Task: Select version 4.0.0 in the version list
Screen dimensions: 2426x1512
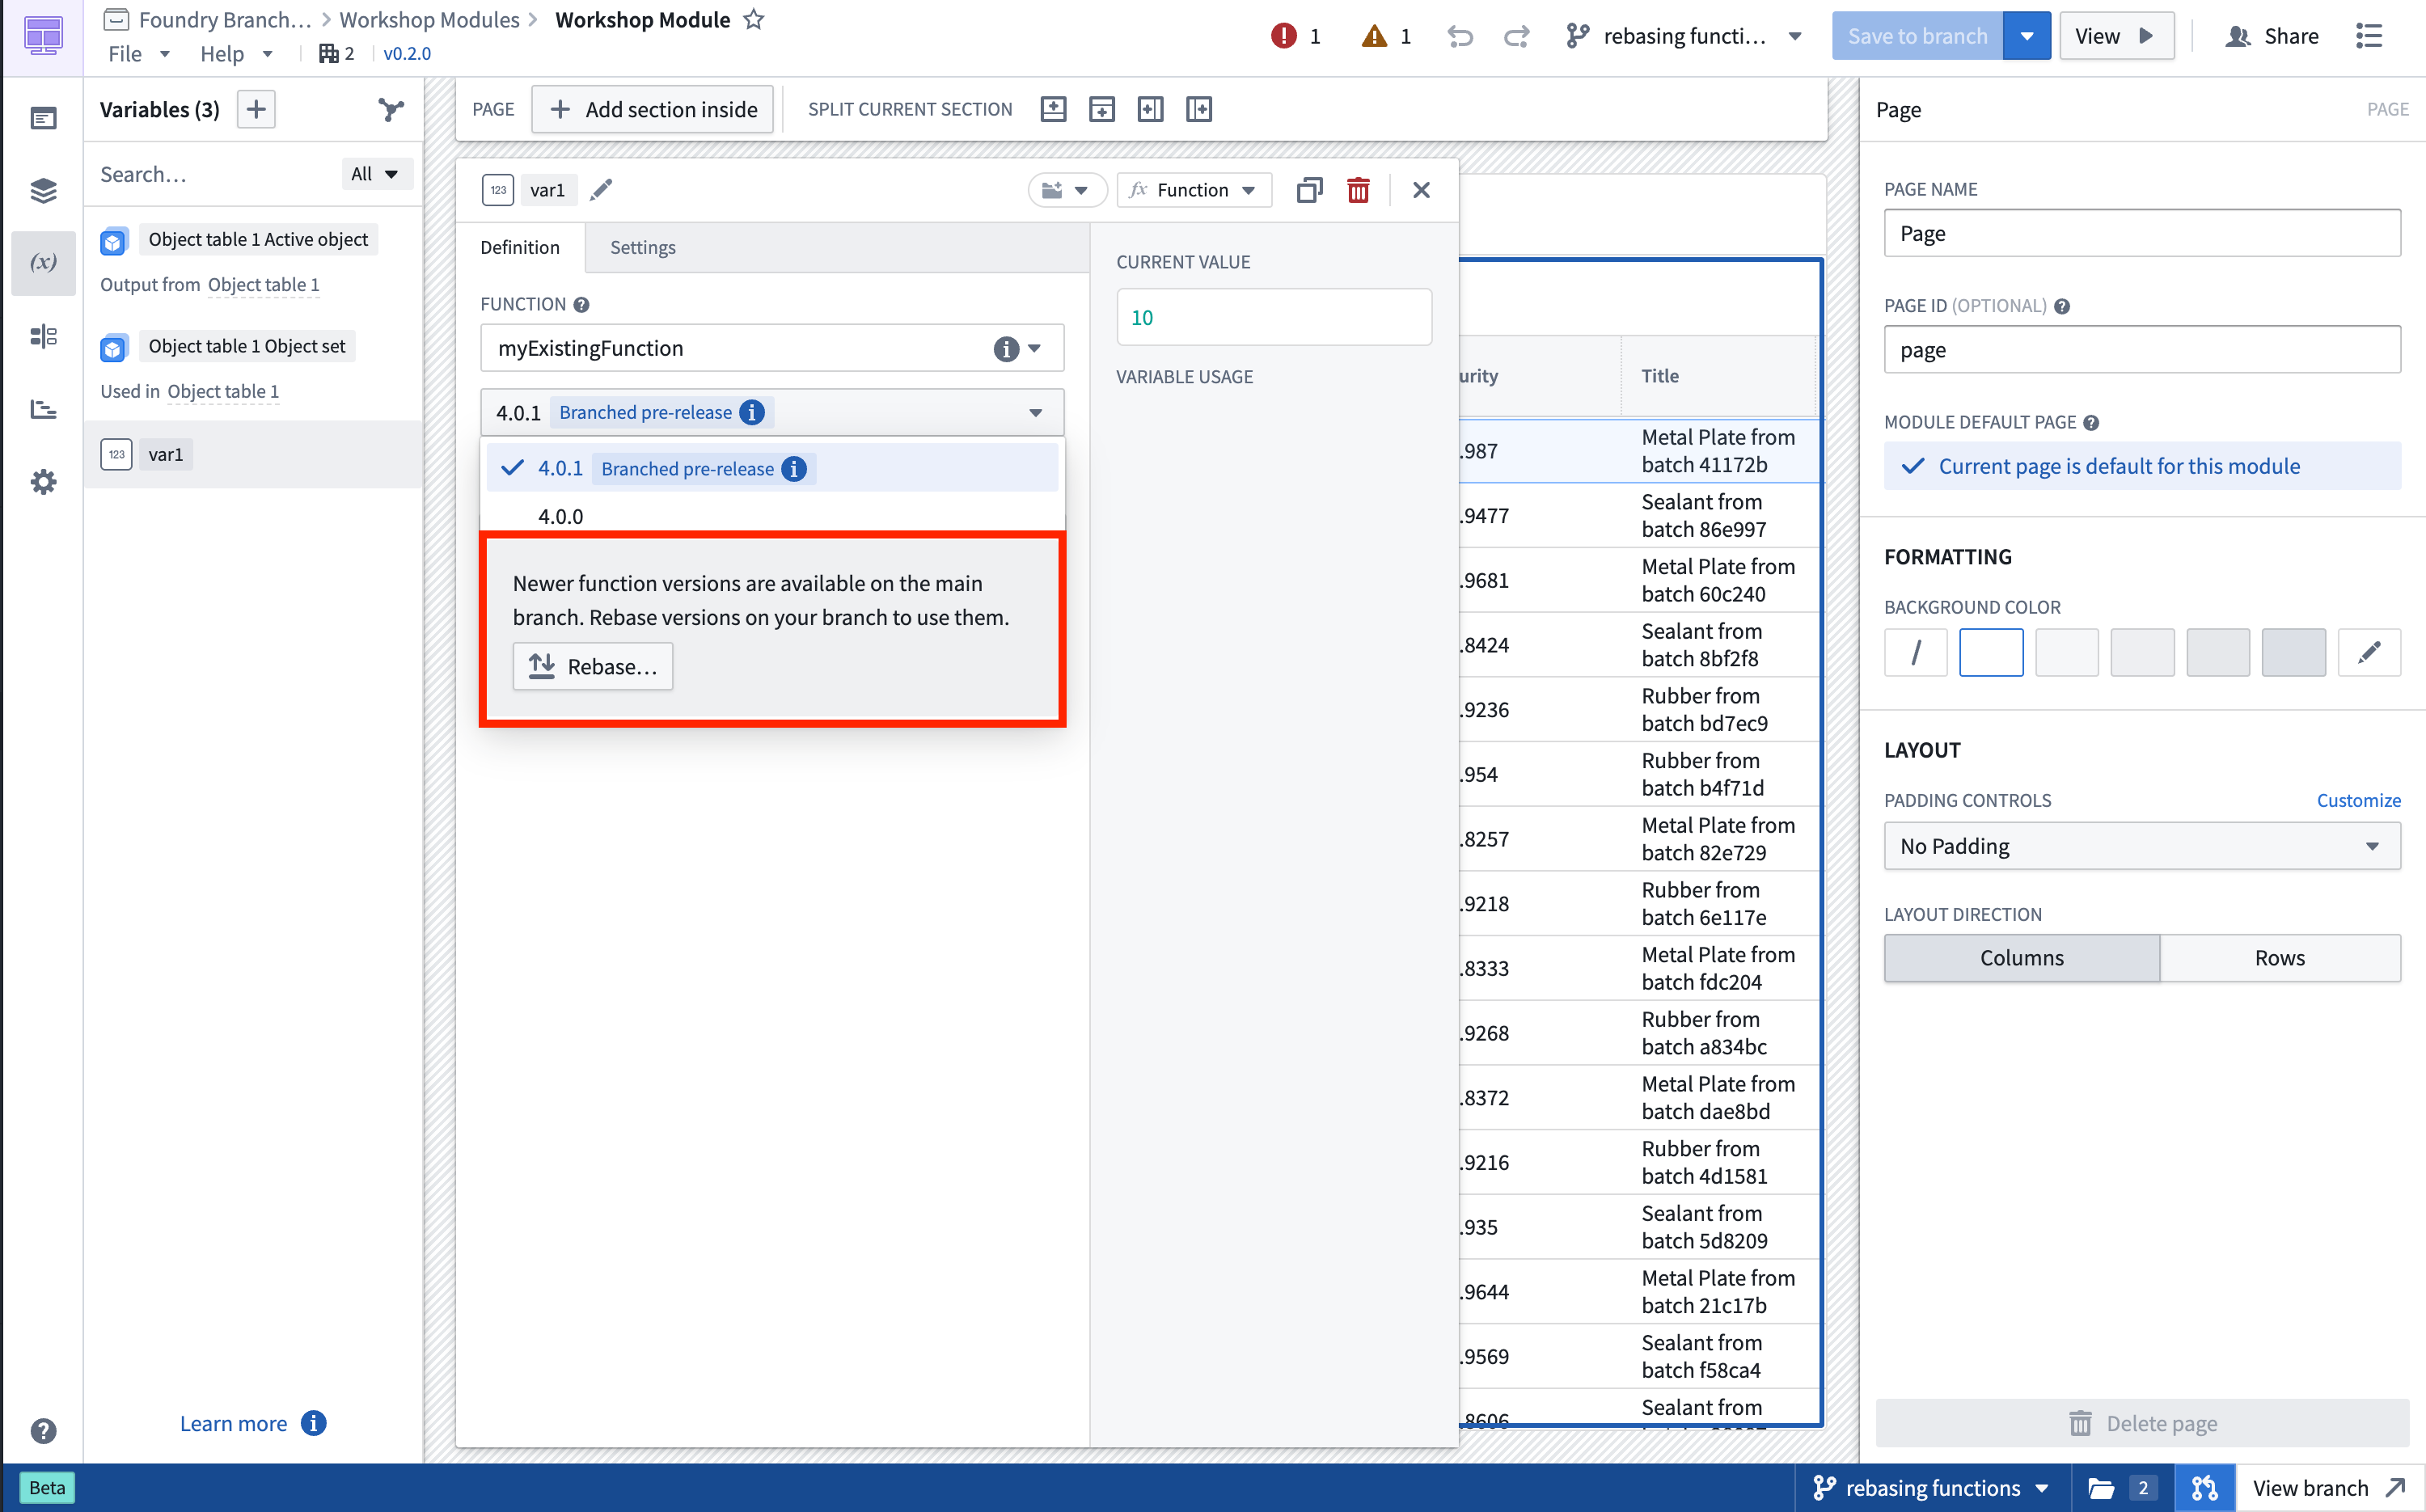Action: pos(561,516)
